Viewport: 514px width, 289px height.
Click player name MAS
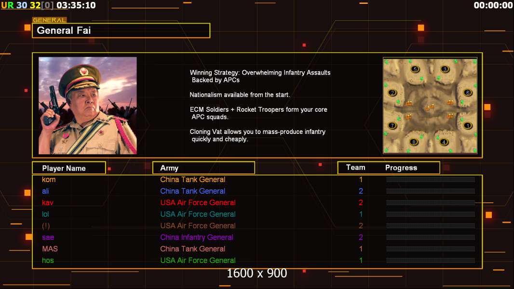50,249
